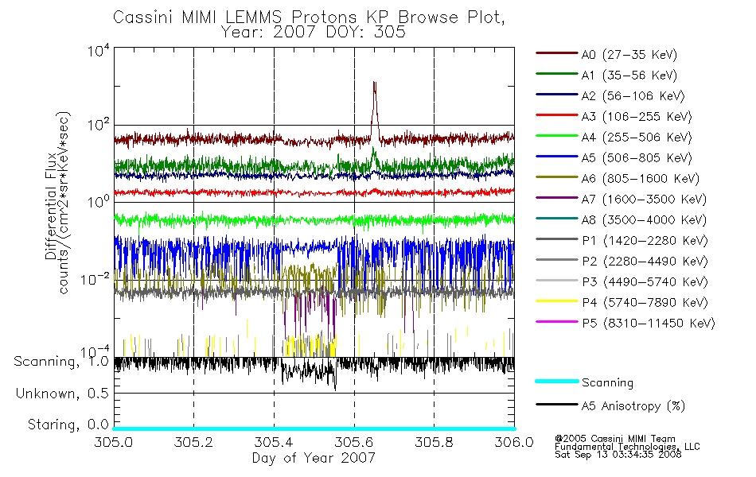Click the dark green A1 legend line

click(x=556, y=74)
